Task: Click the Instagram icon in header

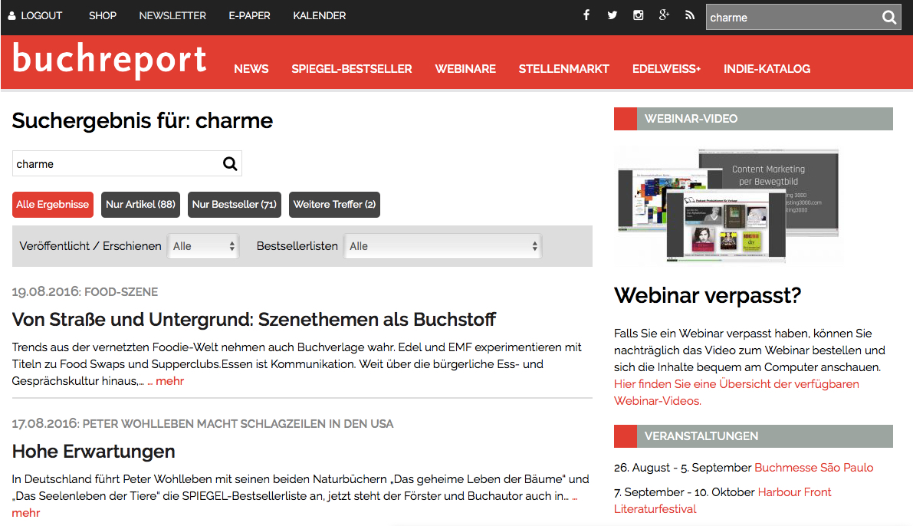Action: [x=638, y=15]
